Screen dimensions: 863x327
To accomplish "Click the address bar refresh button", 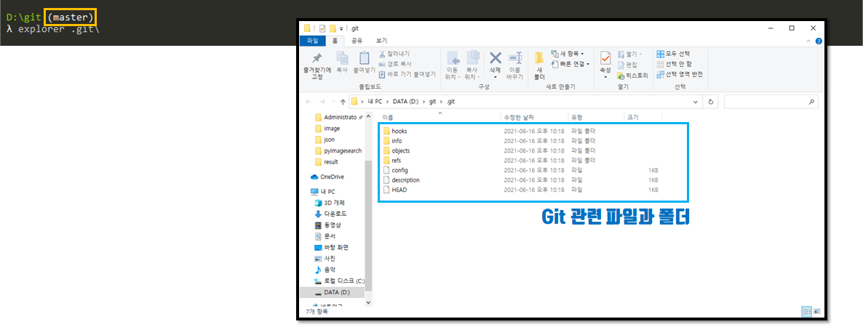I will [x=711, y=102].
